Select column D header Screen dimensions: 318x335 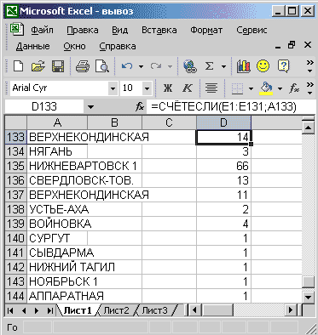(223, 122)
